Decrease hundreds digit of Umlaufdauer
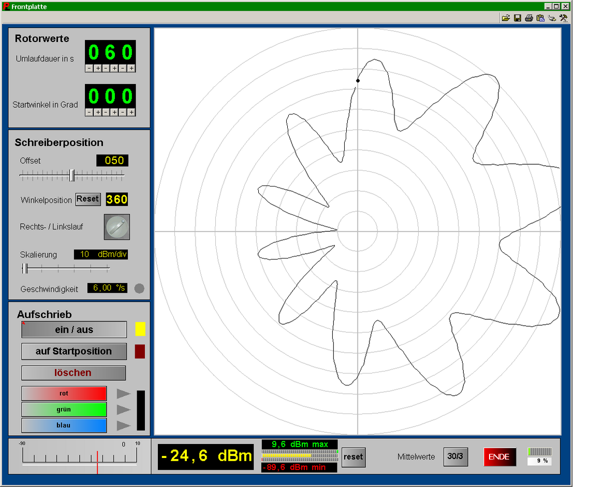Viewport: 590px width, 487px height. coord(89,68)
